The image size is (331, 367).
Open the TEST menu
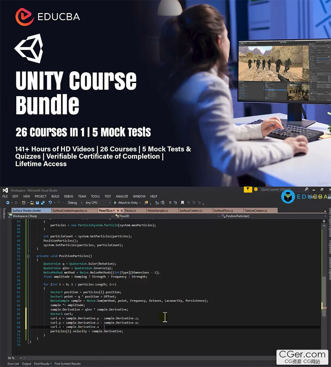click(x=108, y=196)
